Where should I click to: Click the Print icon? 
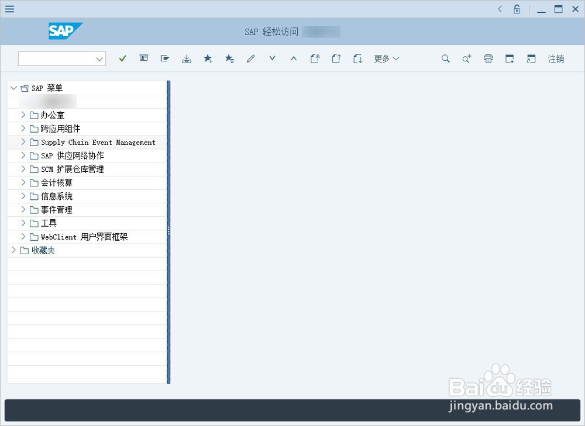click(488, 58)
